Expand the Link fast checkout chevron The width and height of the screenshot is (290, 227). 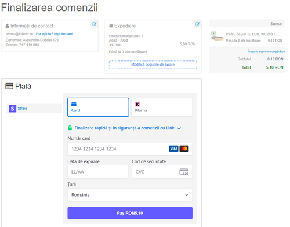(x=179, y=128)
